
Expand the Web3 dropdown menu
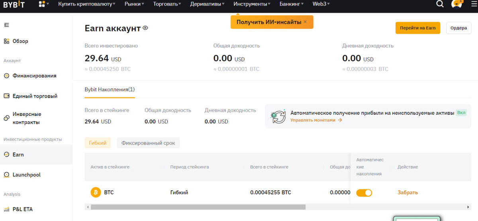pos(321,4)
